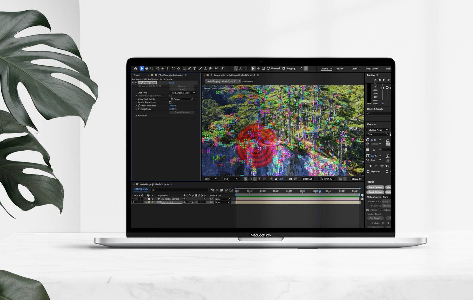The image size is (473, 300).
Task: Click the color management wheel icon in viewer
Action: coord(272,179)
